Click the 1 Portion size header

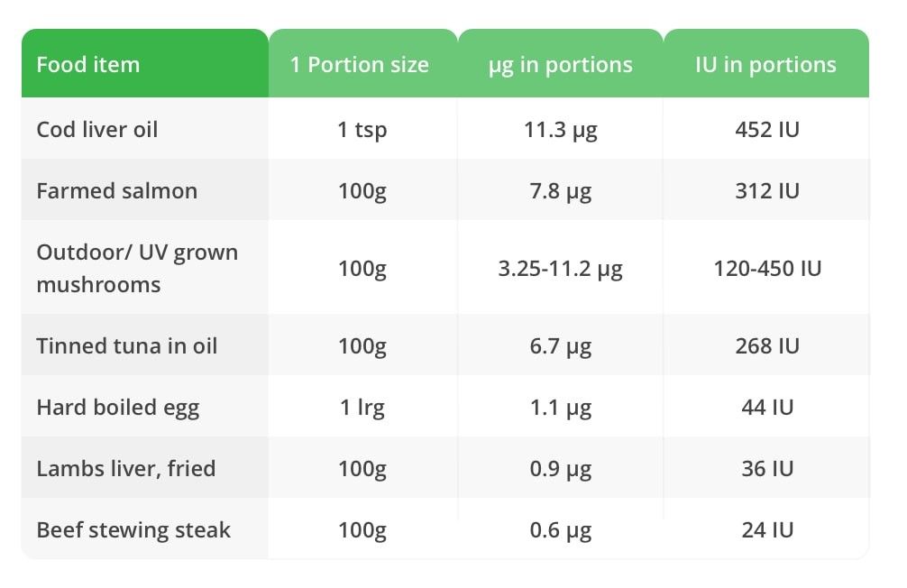(x=360, y=65)
